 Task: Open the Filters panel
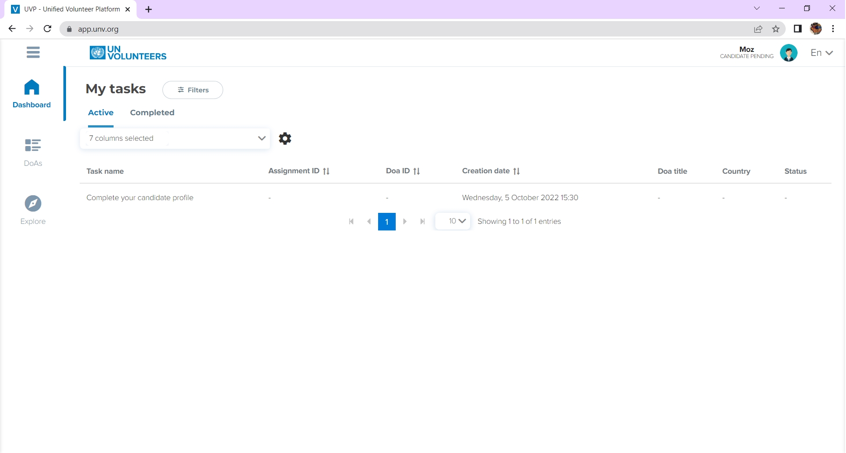(192, 90)
